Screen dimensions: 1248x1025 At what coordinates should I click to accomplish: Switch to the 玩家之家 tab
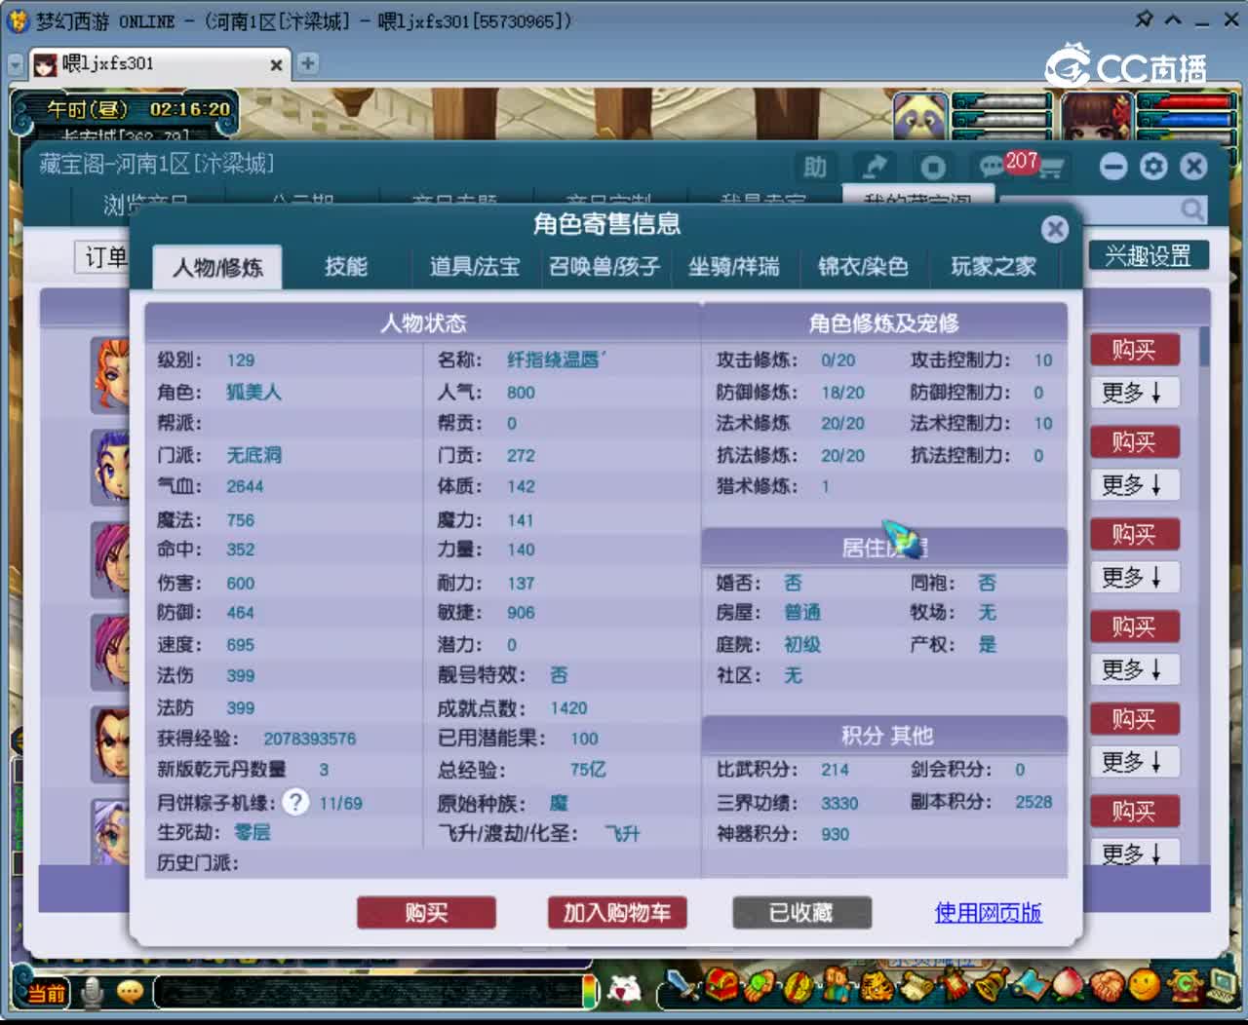click(x=994, y=266)
